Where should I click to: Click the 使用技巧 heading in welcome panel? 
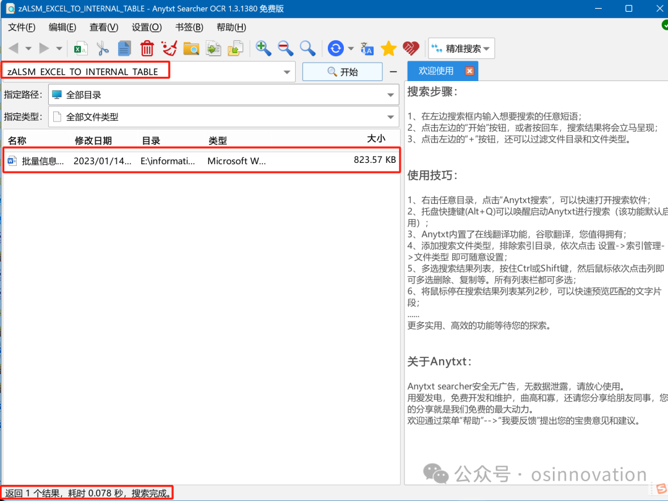click(432, 175)
